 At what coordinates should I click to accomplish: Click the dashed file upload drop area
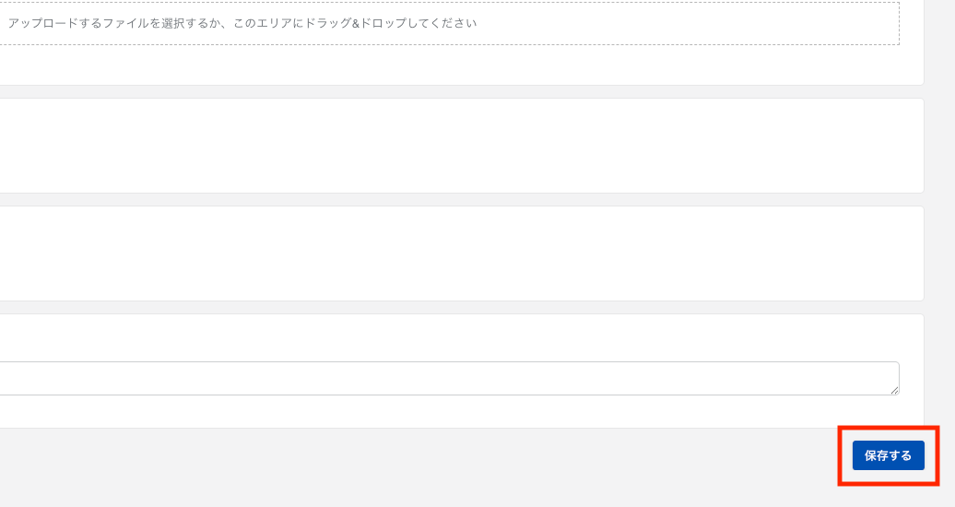point(553,23)
